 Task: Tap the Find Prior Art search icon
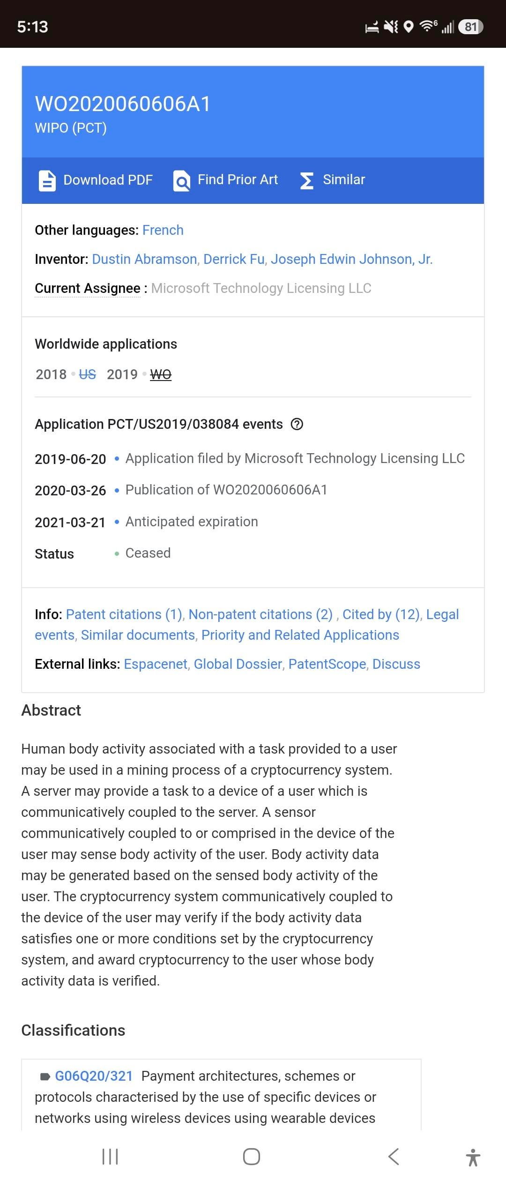(x=182, y=180)
